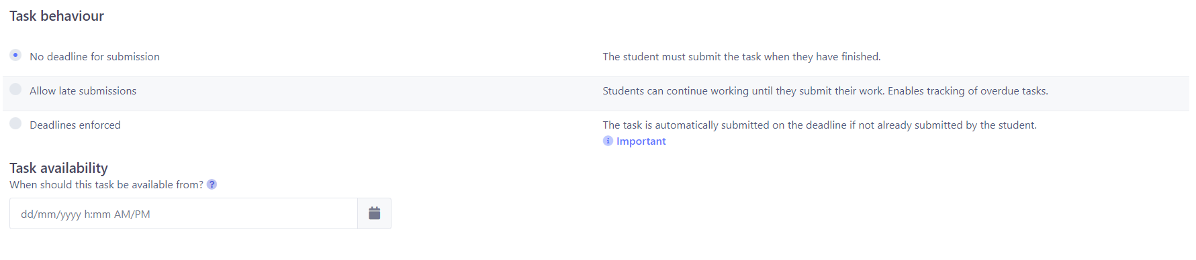
Task: Click blank area of highlighted Allow late submissions row
Action: (x=369, y=94)
